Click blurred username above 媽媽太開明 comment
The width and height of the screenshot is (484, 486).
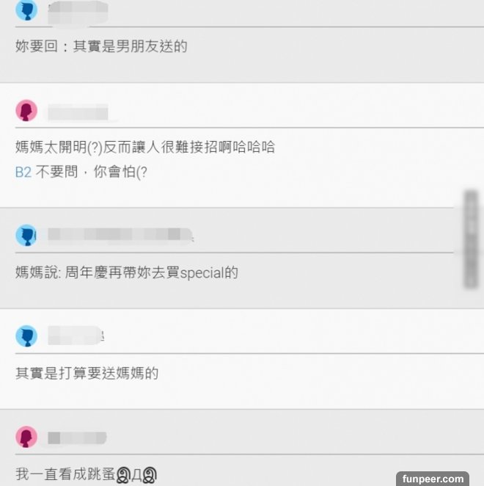click(78, 112)
